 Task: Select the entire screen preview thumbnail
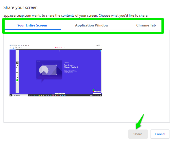(56, 70)
